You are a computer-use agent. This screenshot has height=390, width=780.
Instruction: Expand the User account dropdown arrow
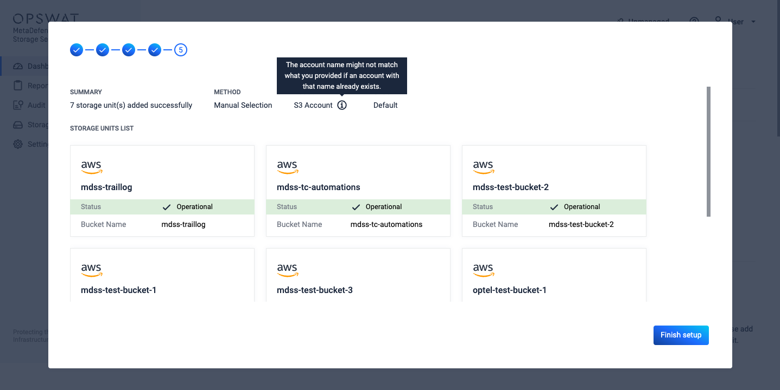coord(753,22)
